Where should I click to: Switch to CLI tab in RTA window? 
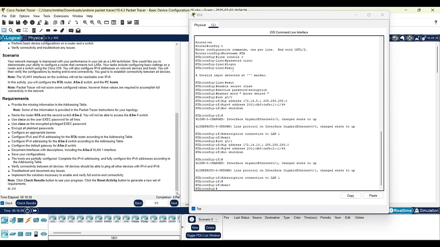(x=213, y=25)
